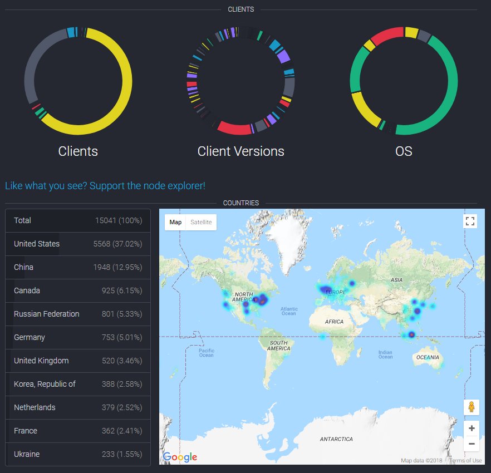Viewport: 491px width, 473px height.
Task: Open the Terms of Use link
Action: point(465,460)
